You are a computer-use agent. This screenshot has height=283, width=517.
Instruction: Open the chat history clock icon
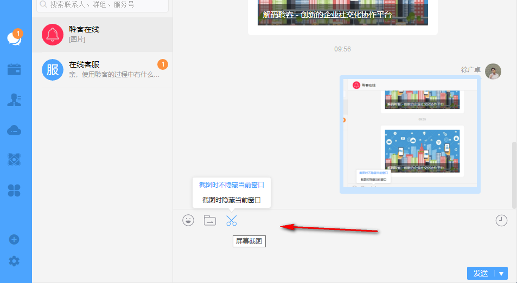501,220
